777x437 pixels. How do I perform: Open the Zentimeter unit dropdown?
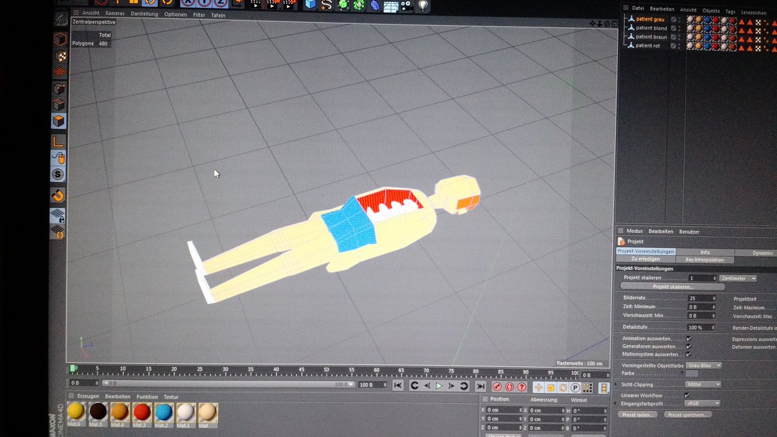(x=738, y=278)
